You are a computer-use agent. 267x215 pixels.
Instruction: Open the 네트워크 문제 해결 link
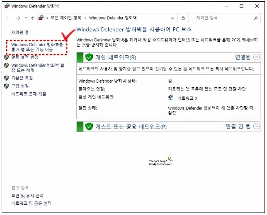pos(29,94)
